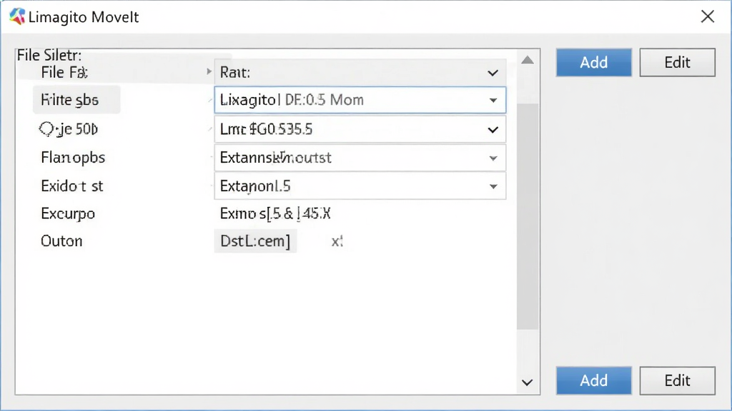Click the lower Edit button
The image size is (732, 411).
point(677,381)
